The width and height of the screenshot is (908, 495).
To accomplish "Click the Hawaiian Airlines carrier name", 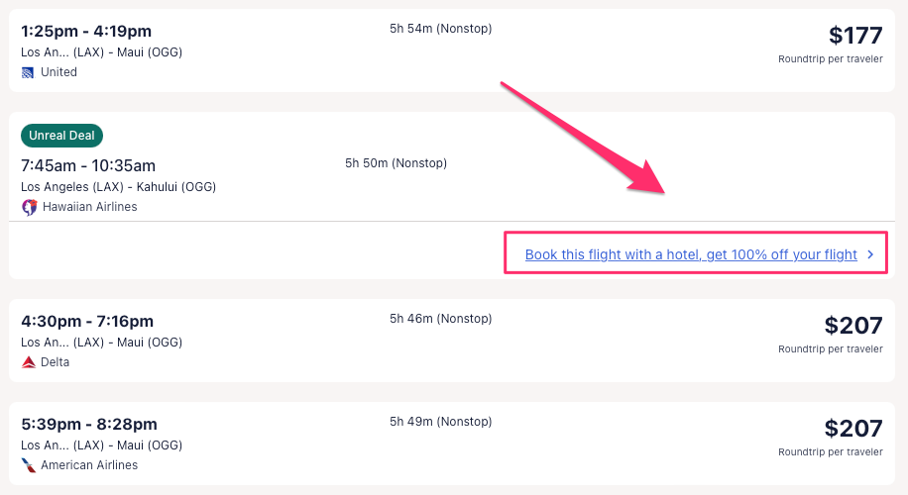I will pyautogui.click(x=89, y=207).
